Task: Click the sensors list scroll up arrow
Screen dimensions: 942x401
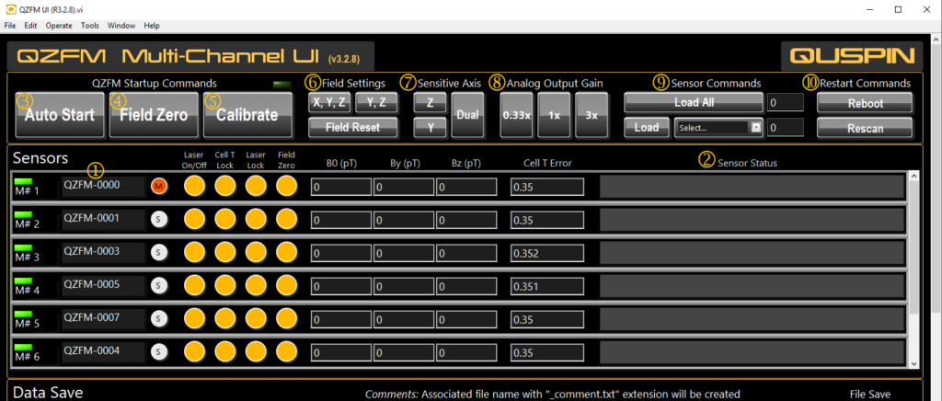Action: pyautogui.click(x=913, y=176)
